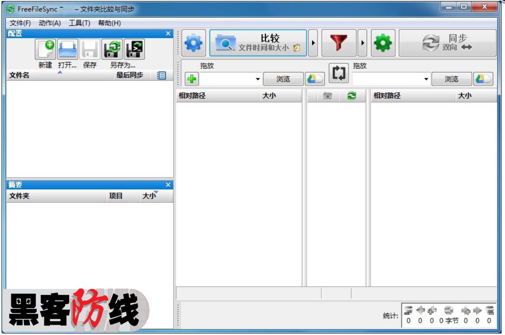The width and height of the screenshot is (505, 335).
Task: Open right cloud storage selector icon
Action: (483, 79)
